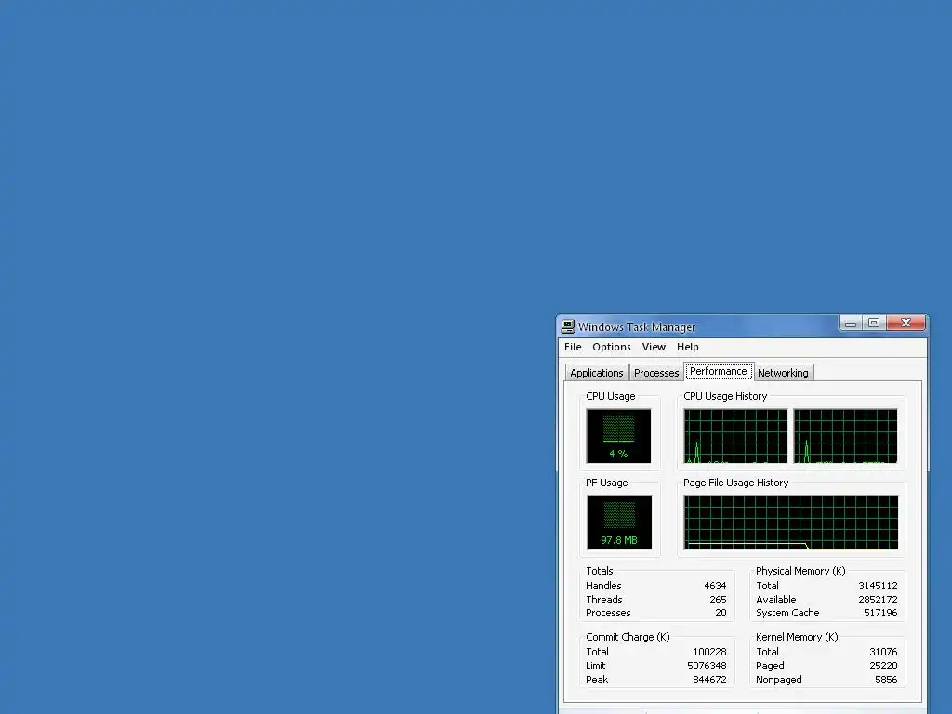This screenshot has height=714, width=952.
Task: Click Commit Charge Total value 100228
Action: point(709,652)
